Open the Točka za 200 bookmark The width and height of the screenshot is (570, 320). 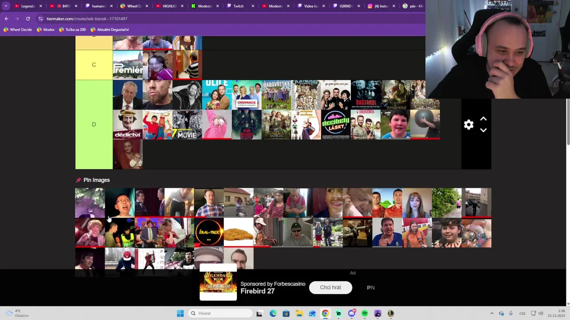[72, 30]
